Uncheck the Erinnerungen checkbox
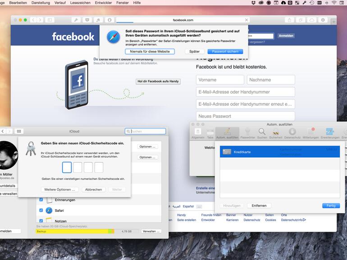This screenshot has width=347, height=260. [41, 200]
